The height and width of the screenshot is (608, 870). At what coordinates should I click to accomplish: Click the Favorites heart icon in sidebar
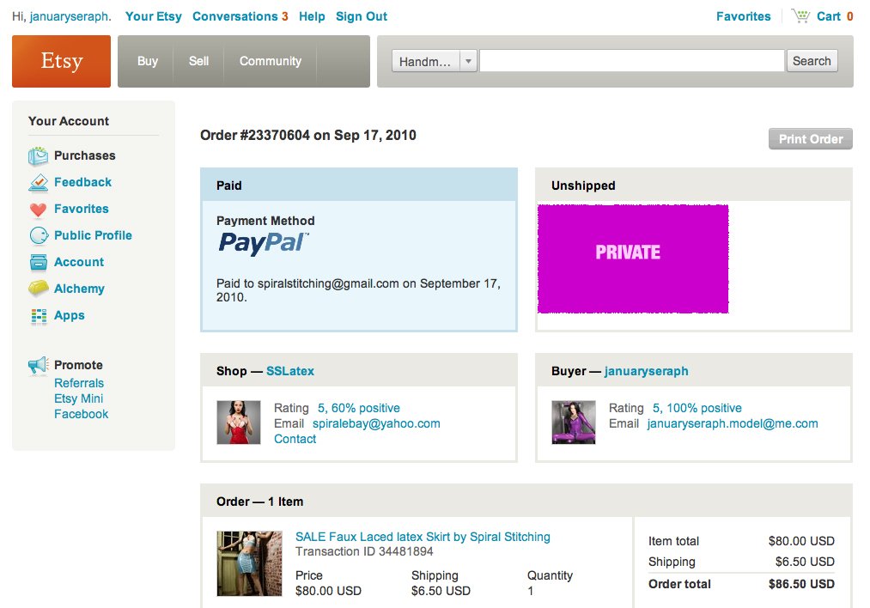(39, 210)
